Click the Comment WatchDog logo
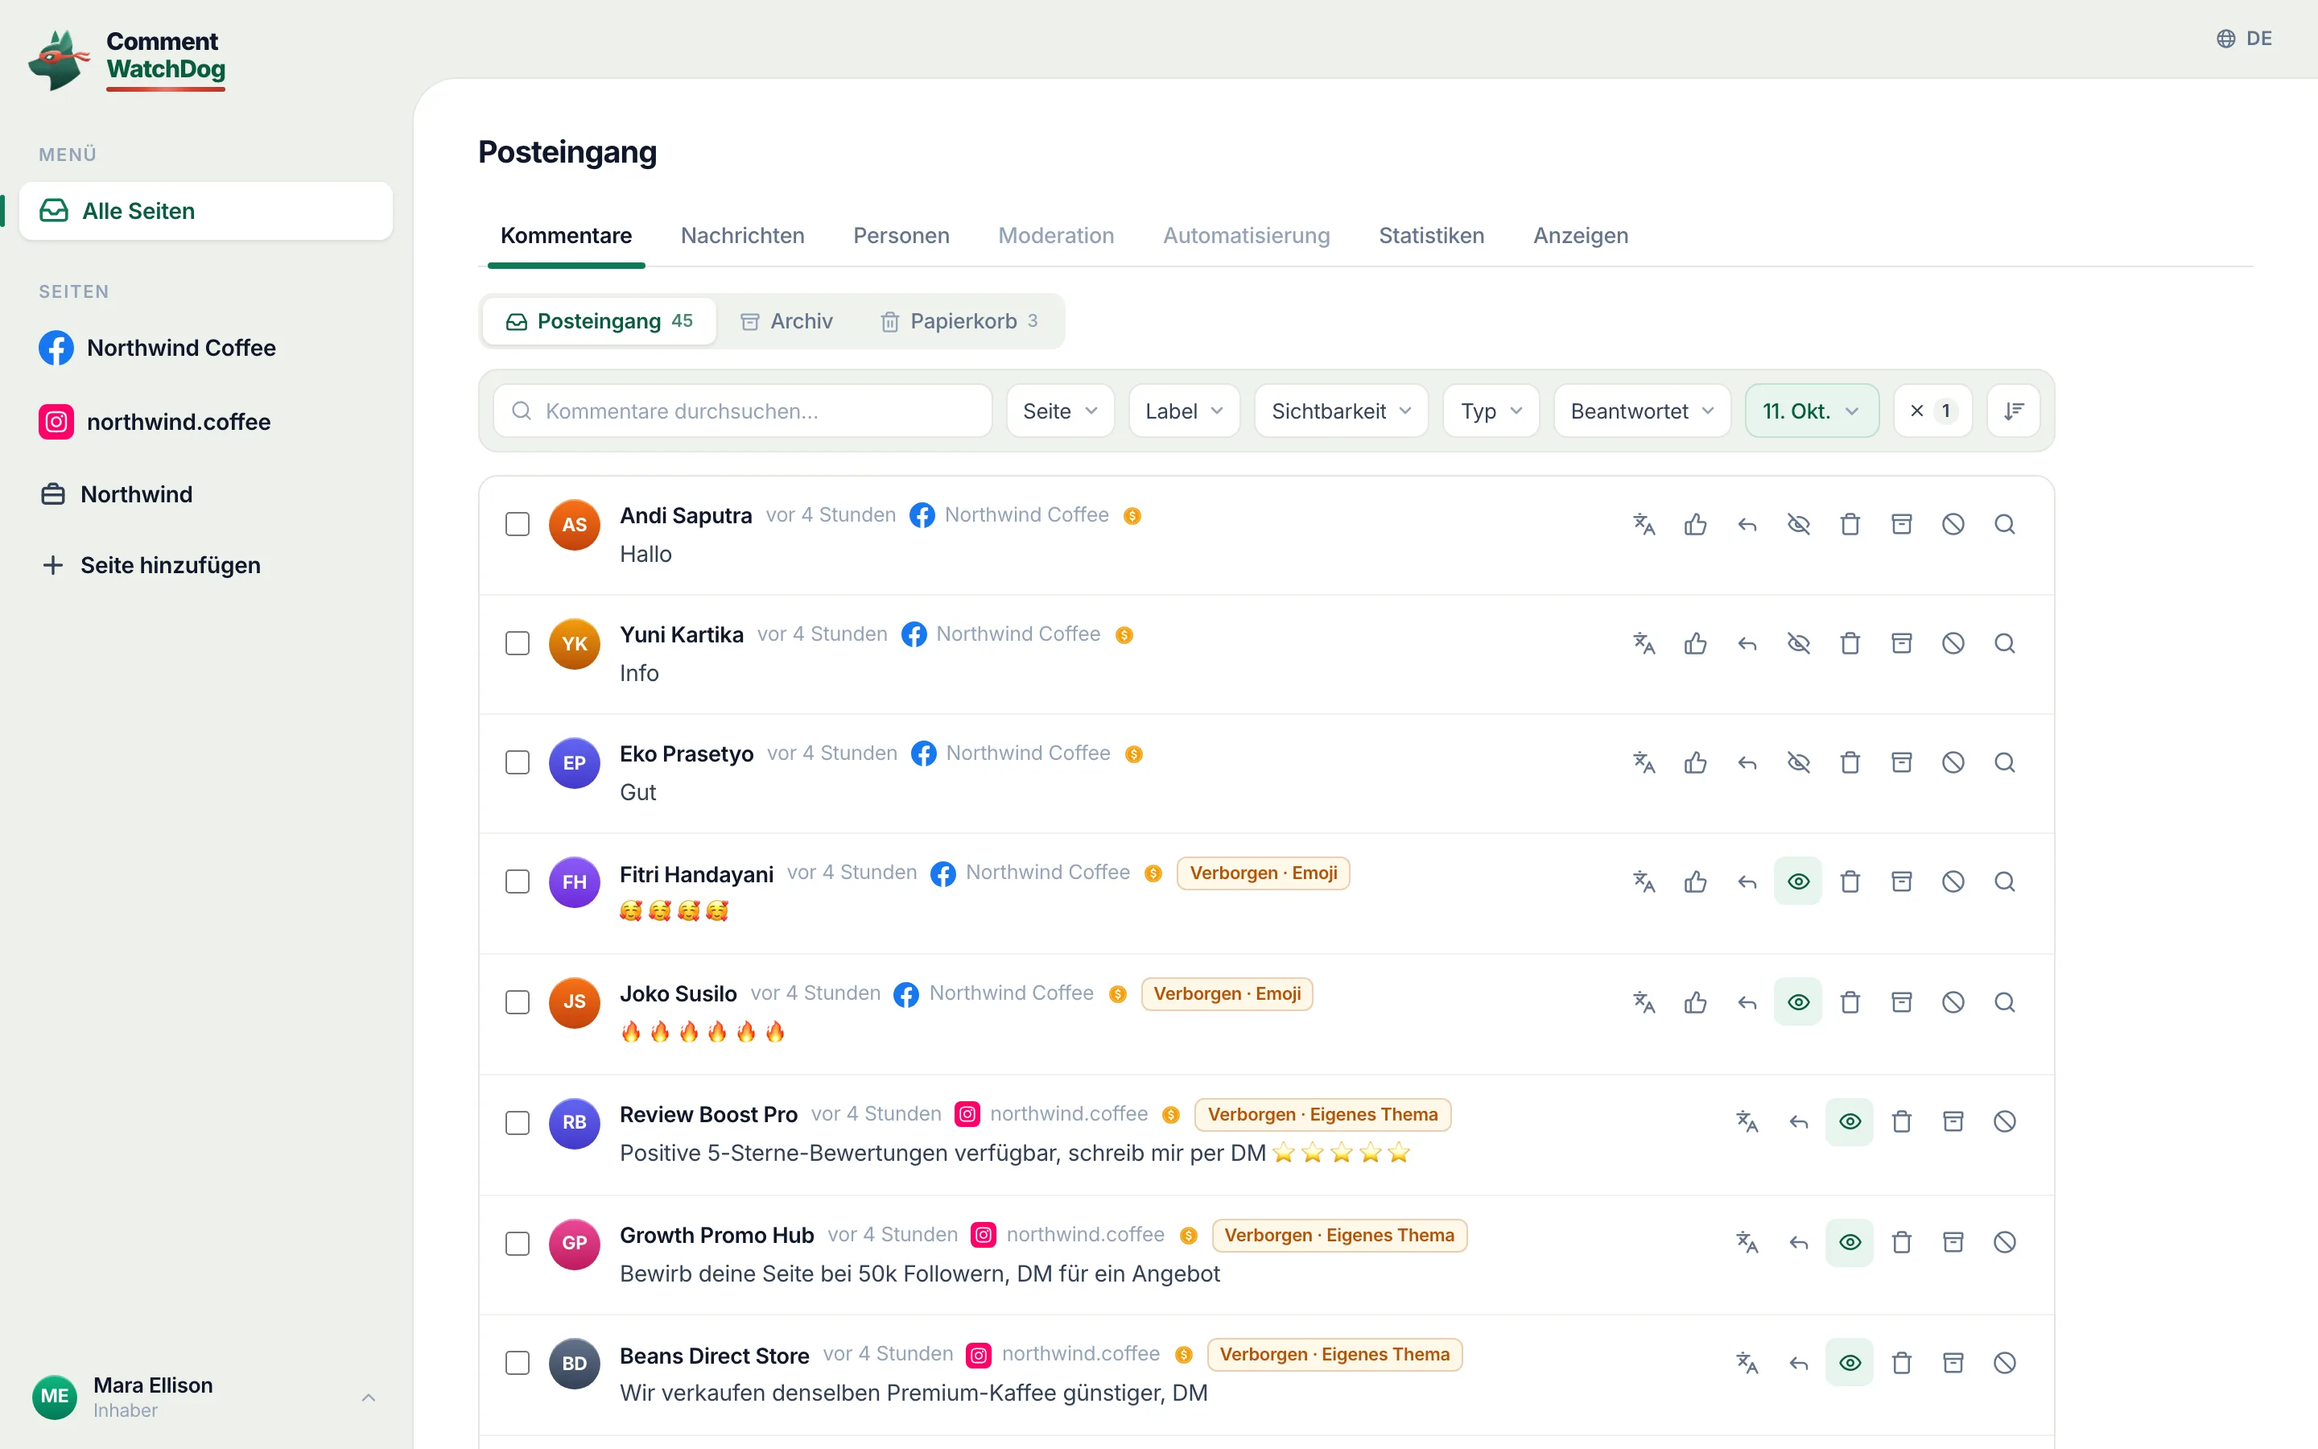The height and width of the screenshot is (1449, 2318). point(127,59)
